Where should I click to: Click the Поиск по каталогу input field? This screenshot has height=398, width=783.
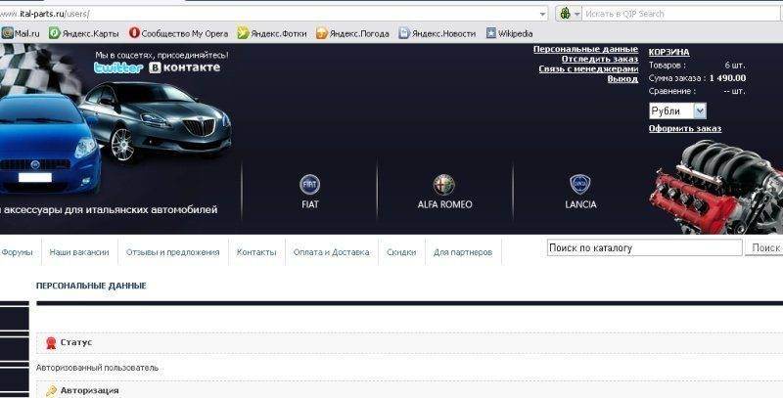click(643, 248)
